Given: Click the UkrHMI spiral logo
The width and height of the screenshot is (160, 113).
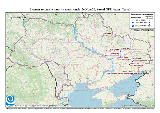Looking at the screenshot, I should (10, 100).
